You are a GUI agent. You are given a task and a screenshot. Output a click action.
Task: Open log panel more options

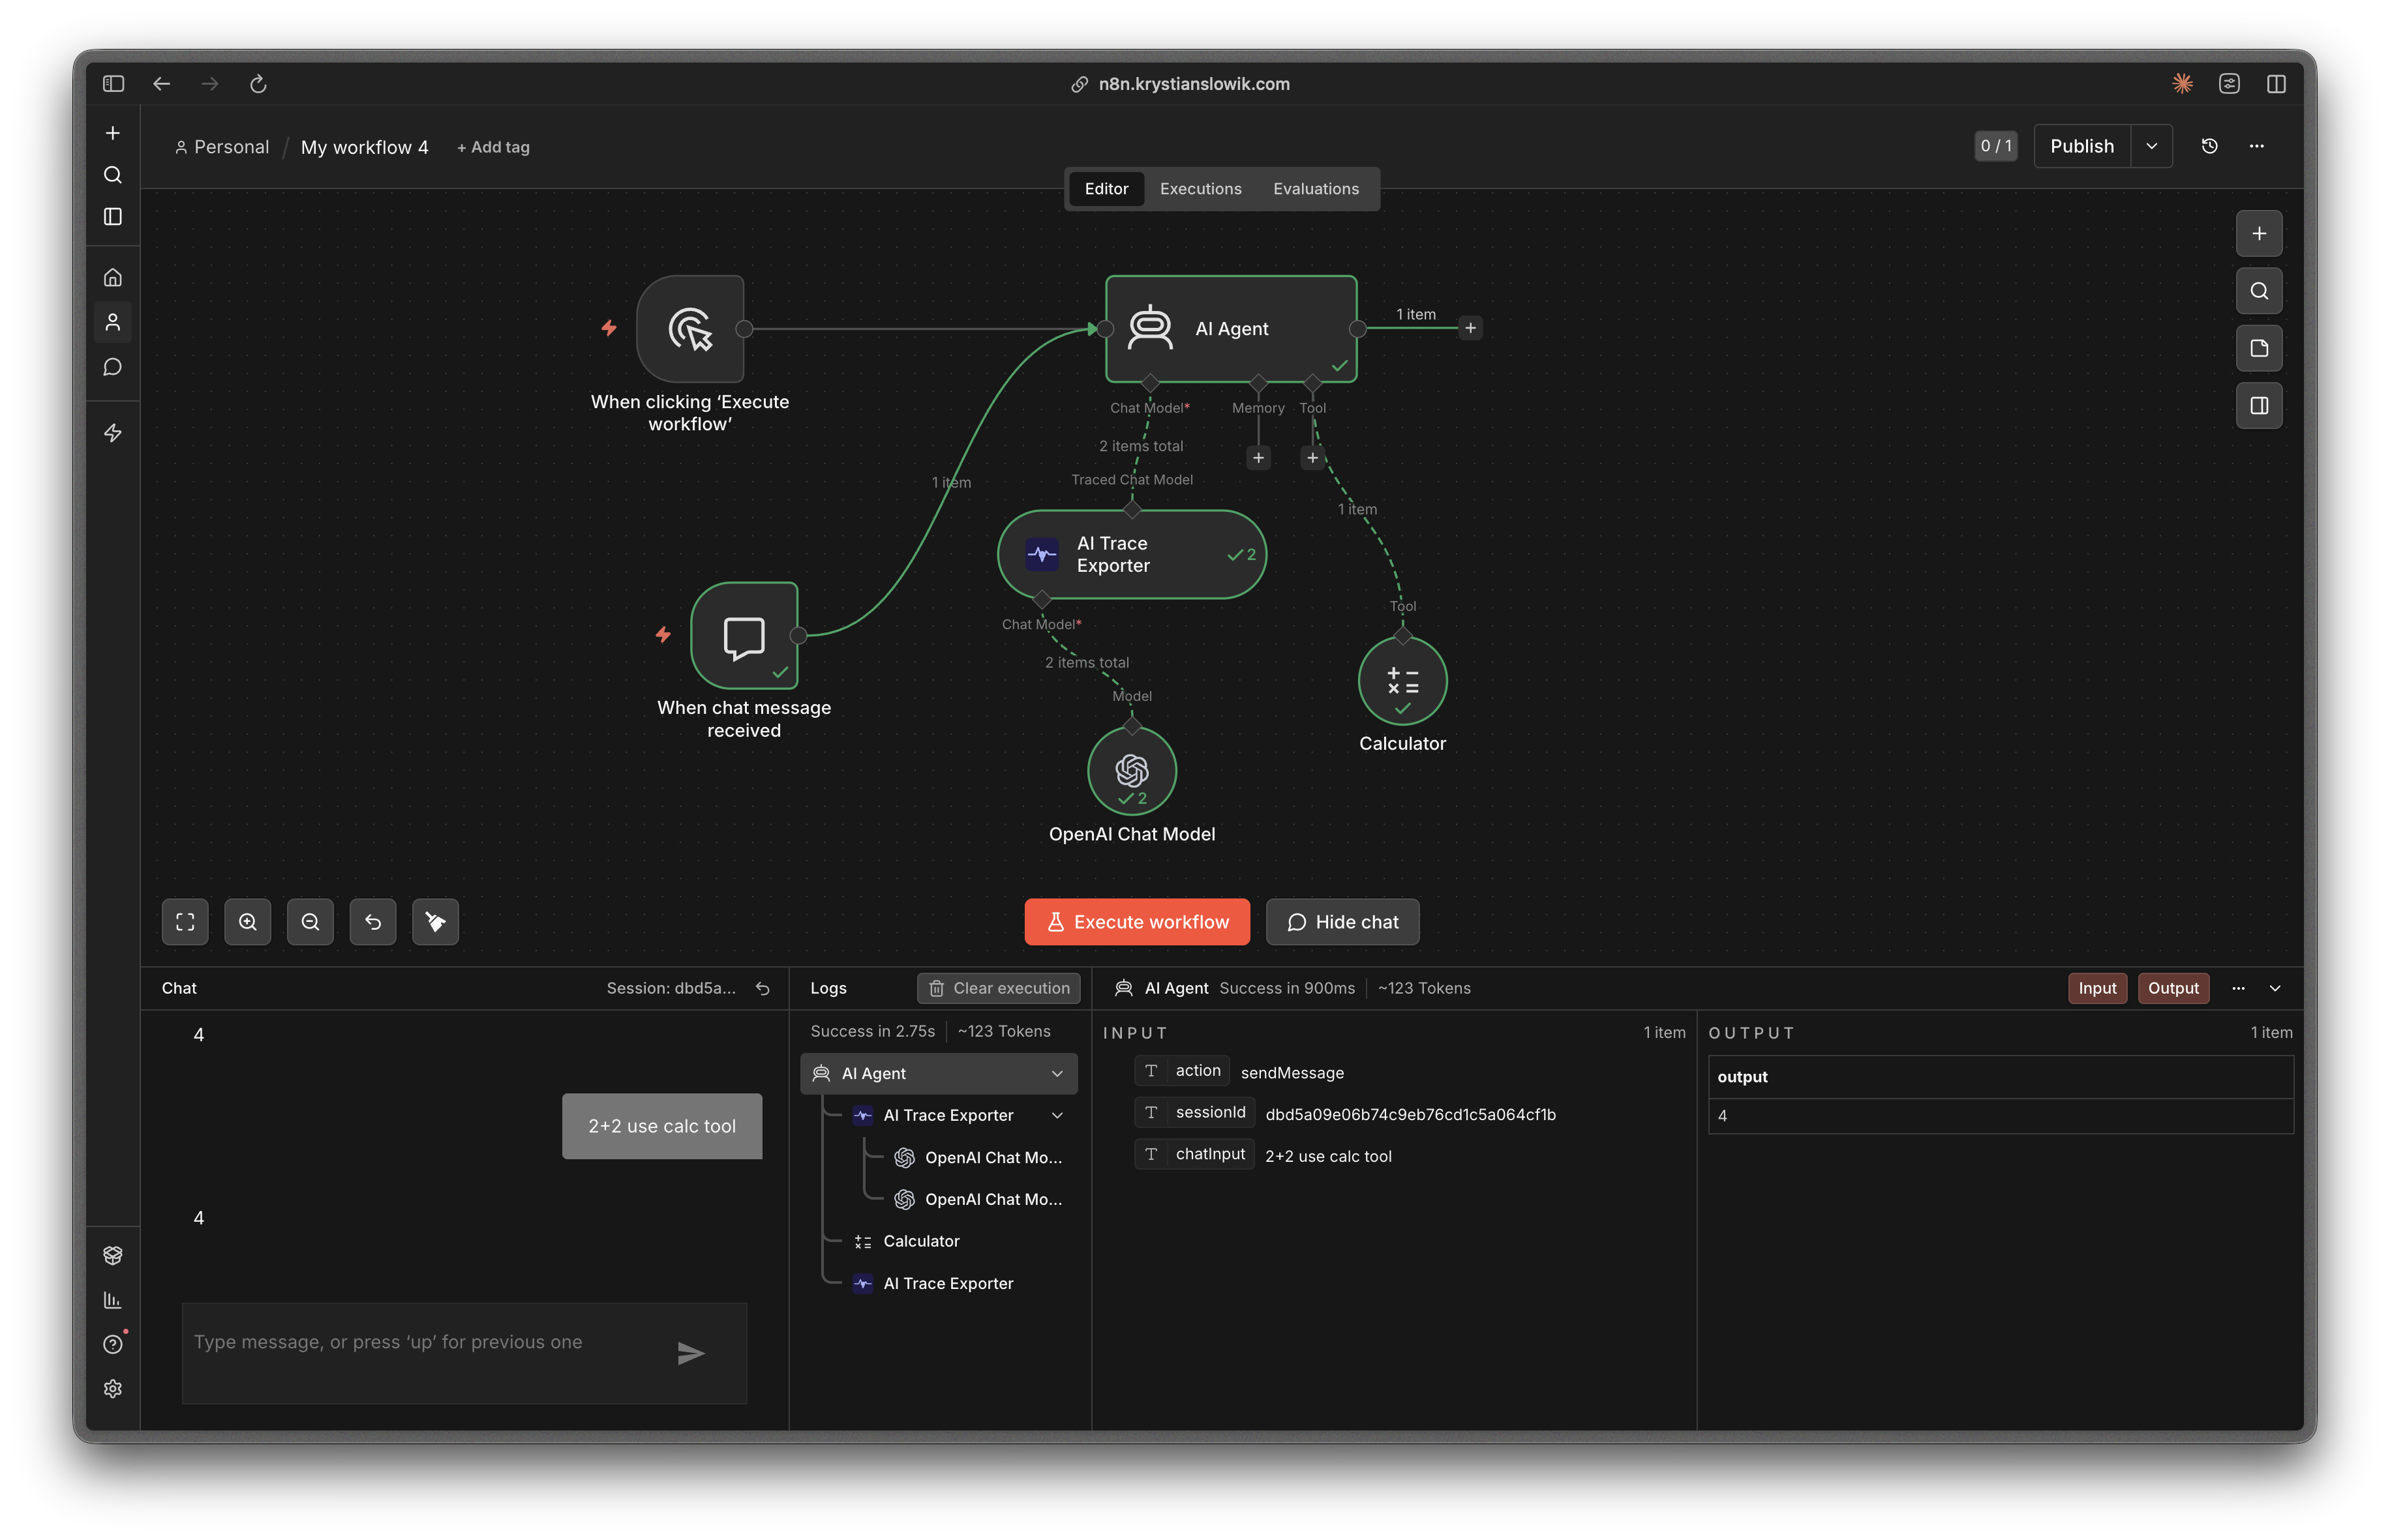tap(2239, 988)
